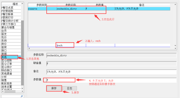Click the filter field containing rech
Viewport: 180px width, 98px height.
pos(71,45)
